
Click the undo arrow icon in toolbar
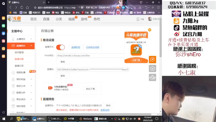(x=146, y=8)
